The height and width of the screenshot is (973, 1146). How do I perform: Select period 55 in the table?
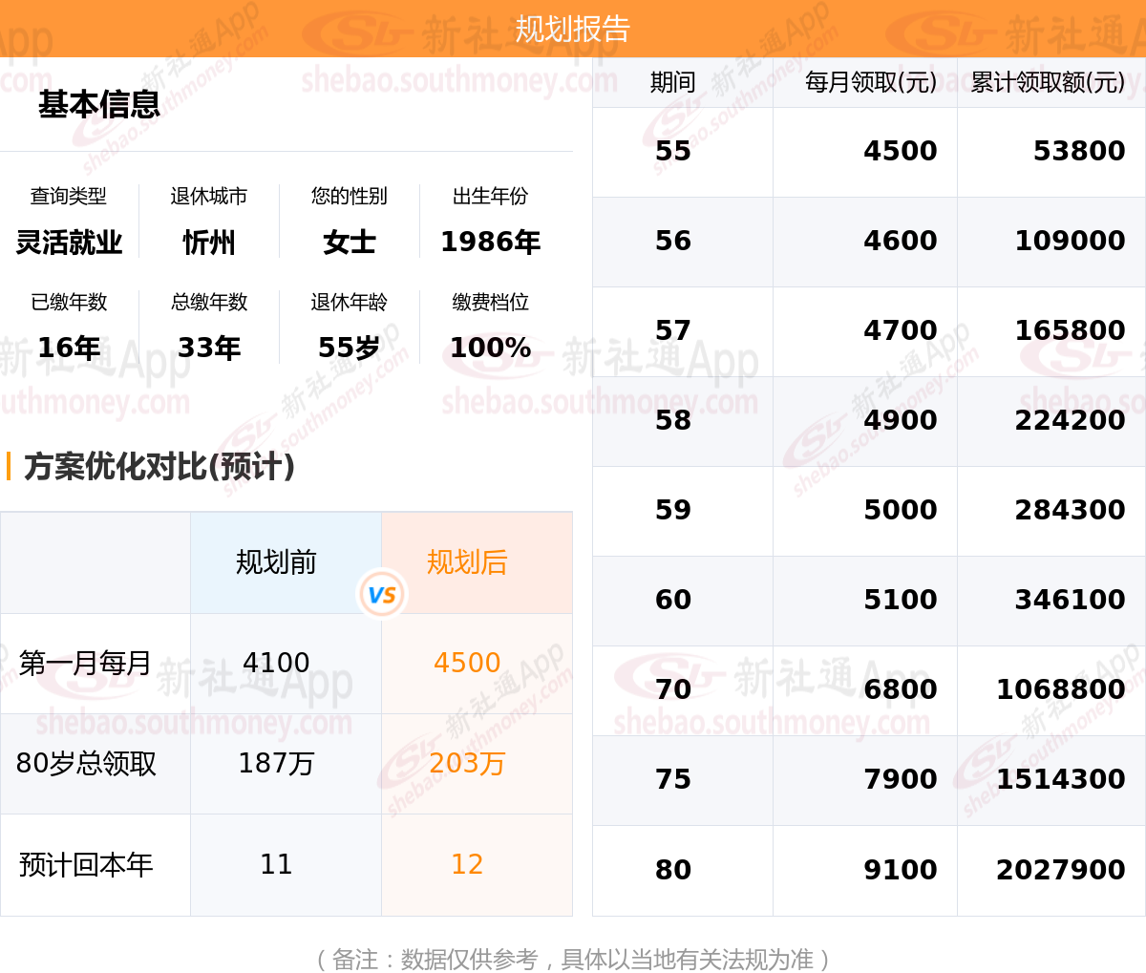point(673,151)
